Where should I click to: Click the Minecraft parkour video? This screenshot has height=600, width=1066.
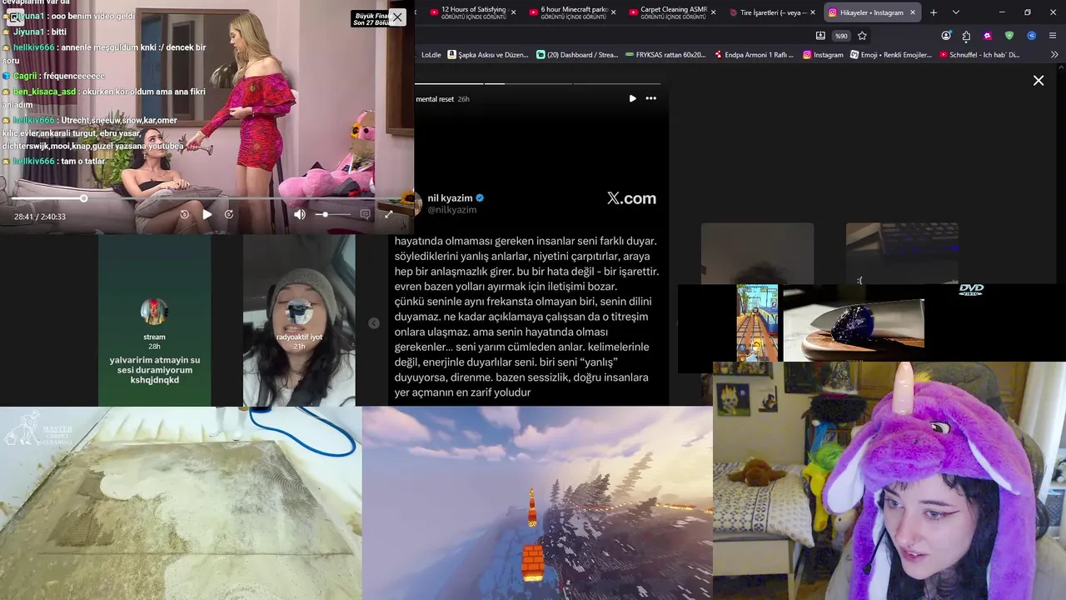coord(537,503)
